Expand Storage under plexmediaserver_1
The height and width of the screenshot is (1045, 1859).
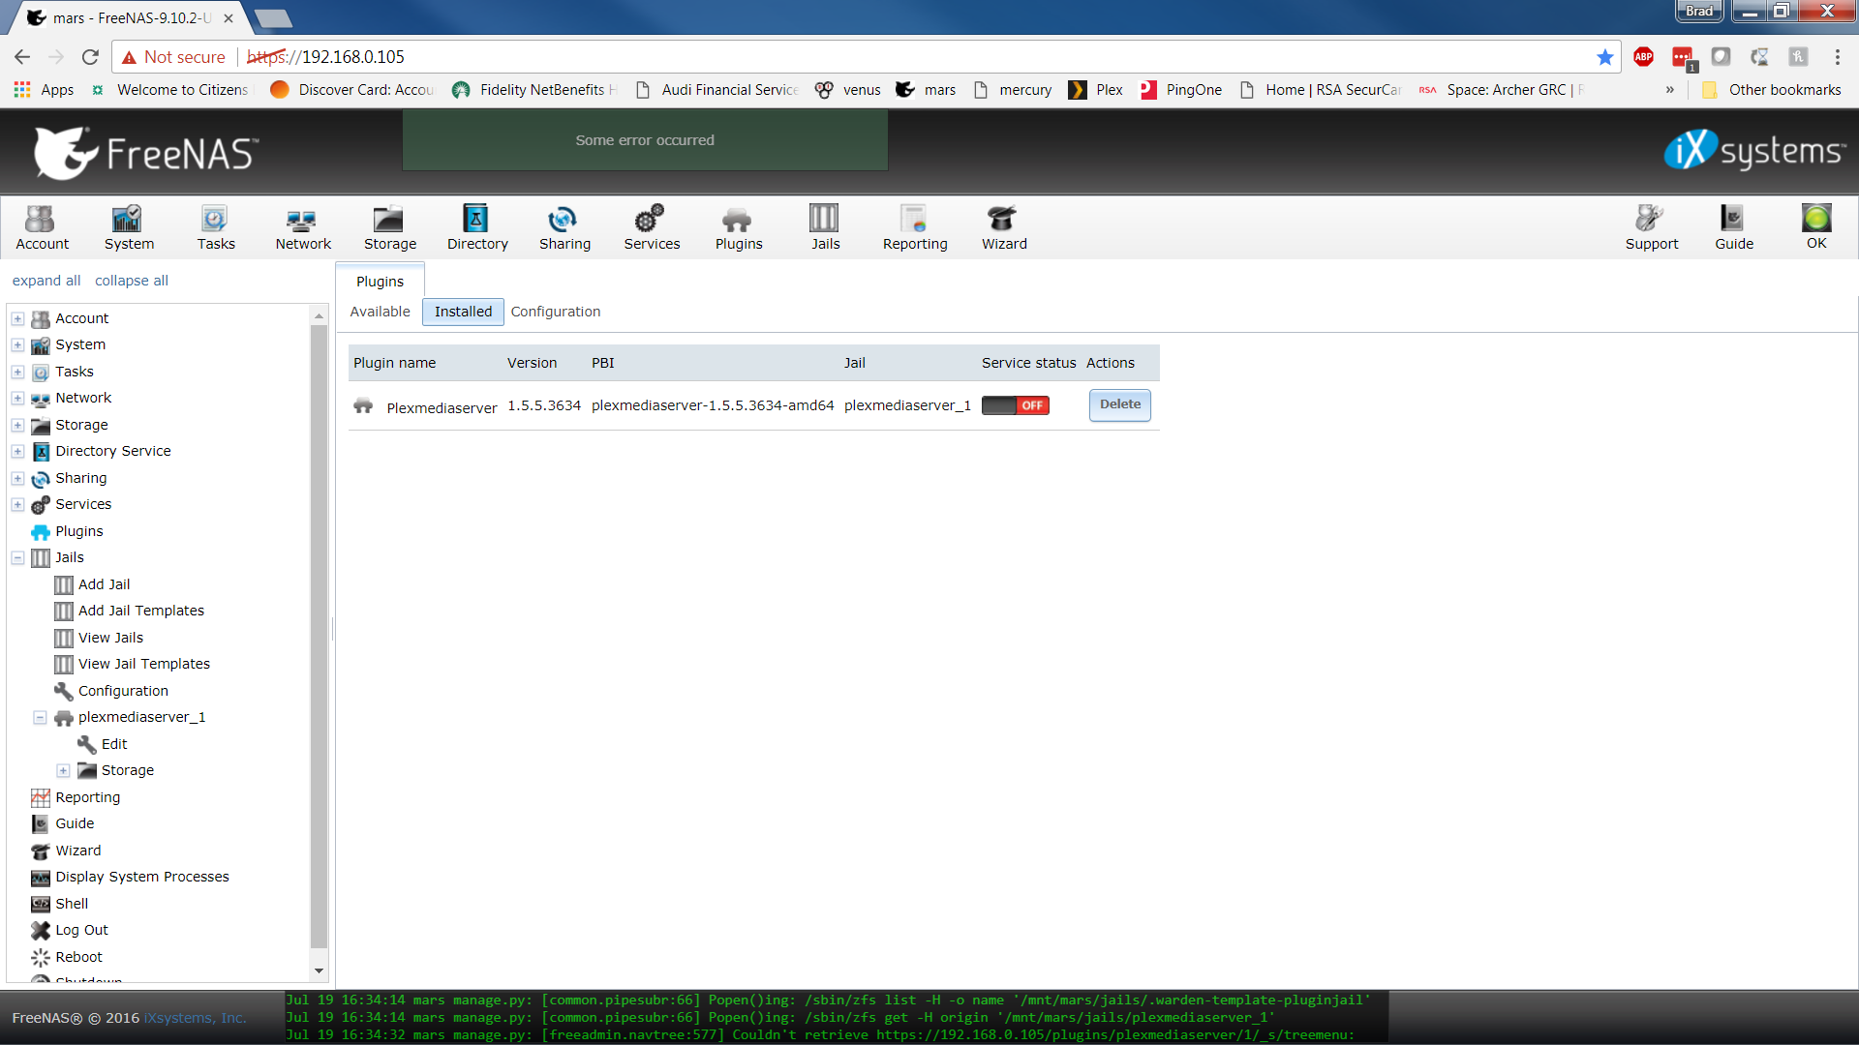click(63, 770)
